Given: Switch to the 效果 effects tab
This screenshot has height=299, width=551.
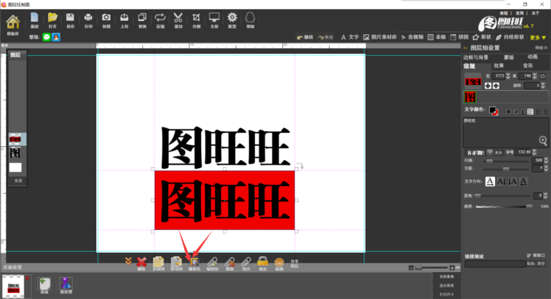Looking at the screenshot, I should [498, 65].
